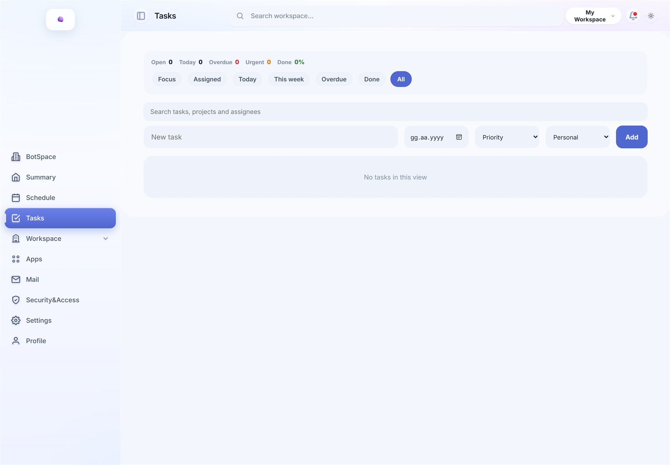This screenshot has height=465, width=670.
Task: Select the Focus filter
Action: point(167,79)
